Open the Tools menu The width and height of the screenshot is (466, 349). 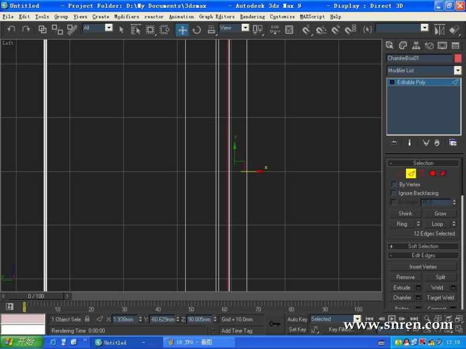[42, 17]
